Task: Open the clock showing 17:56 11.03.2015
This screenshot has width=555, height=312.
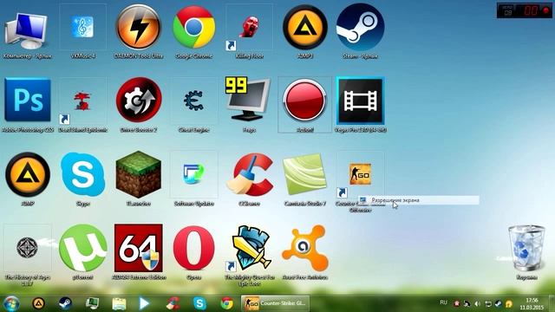Action: click(x=532, y=303)
